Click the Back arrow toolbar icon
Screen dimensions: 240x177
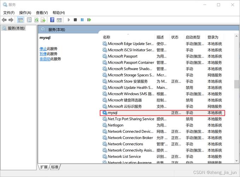[4, 20]
